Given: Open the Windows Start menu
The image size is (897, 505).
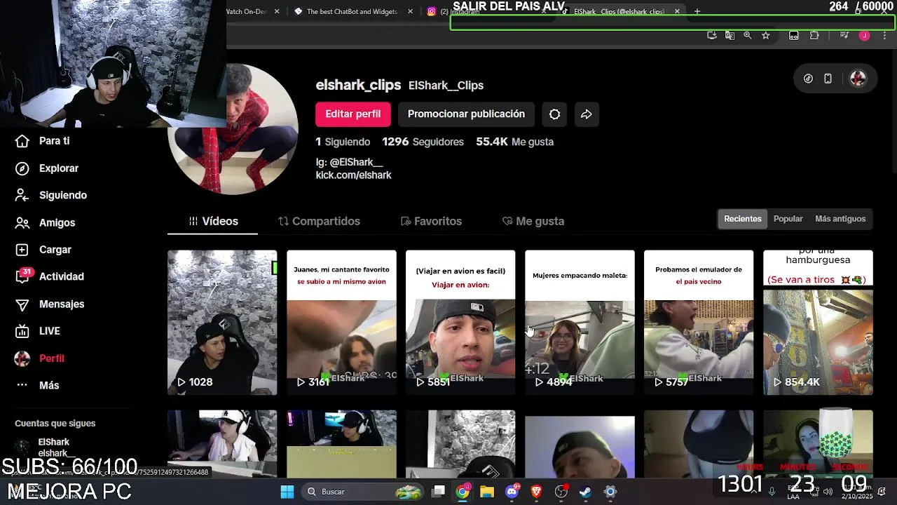Looking at the screenshot, I should pyautogui.click(x=287, y=492).
